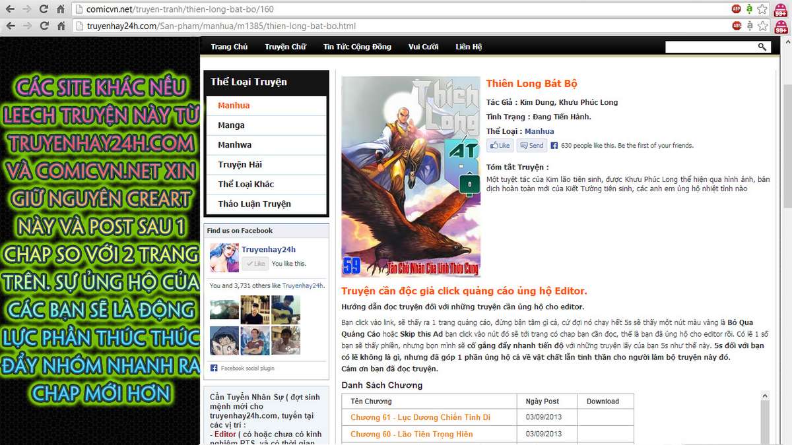Open the Manhua genre link beside Thể Loại

click(539, 131)
